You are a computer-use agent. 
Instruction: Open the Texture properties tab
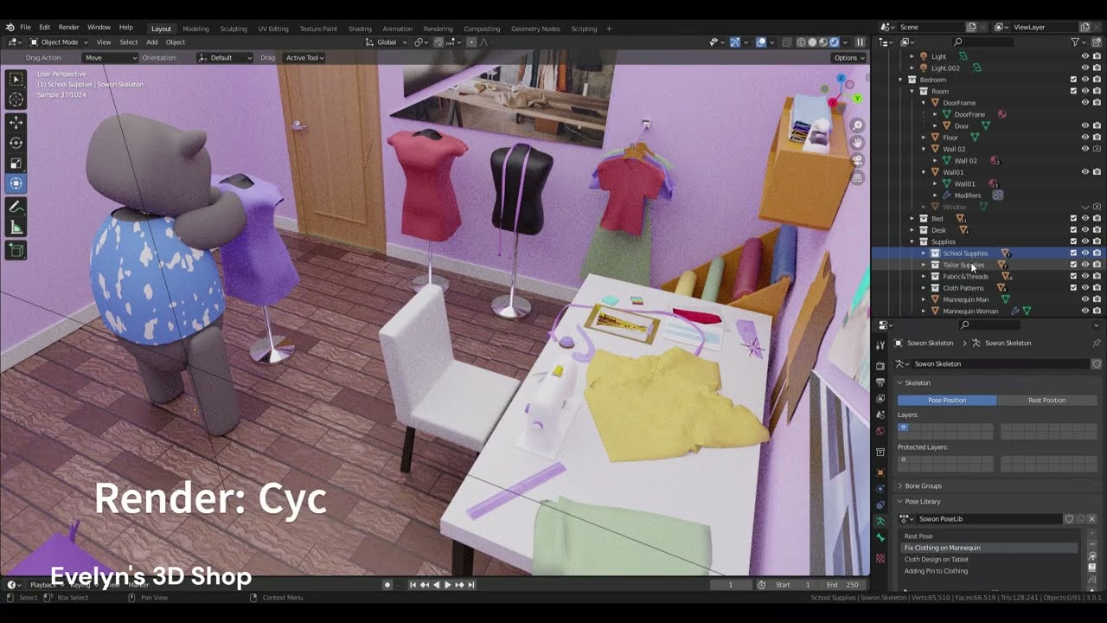tap(880, 558)
